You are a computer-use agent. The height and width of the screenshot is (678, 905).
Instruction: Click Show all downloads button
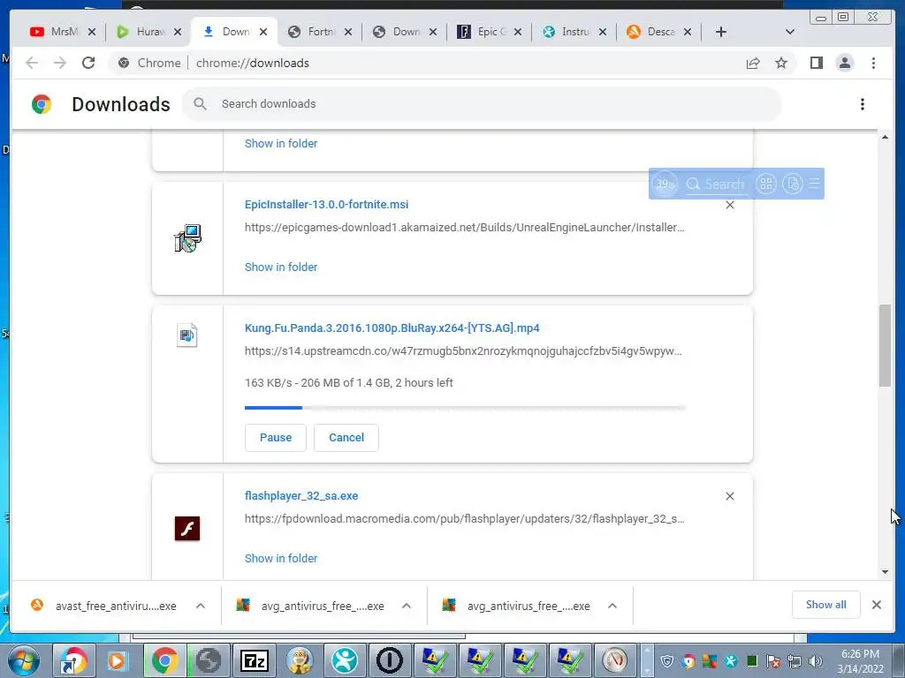826,605
